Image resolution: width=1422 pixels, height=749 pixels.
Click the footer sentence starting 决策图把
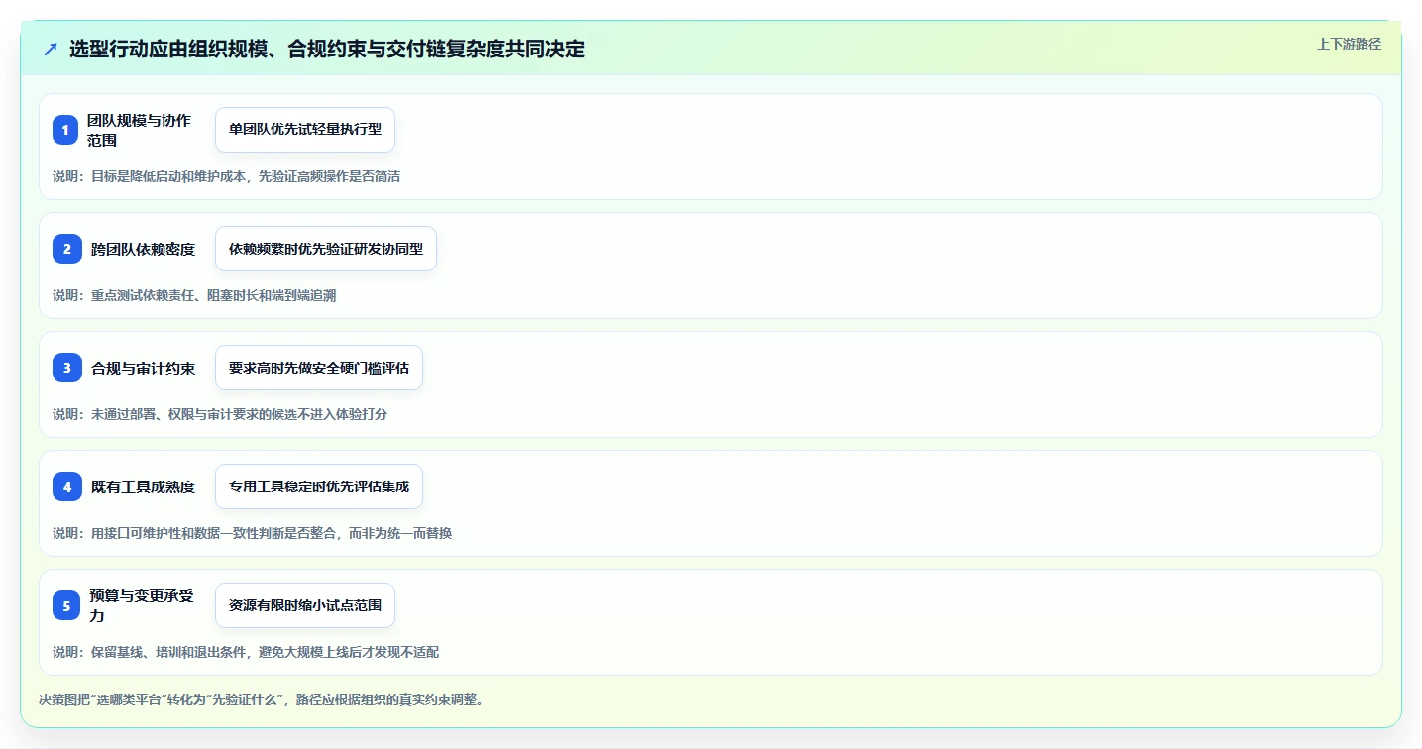click(x=261, y=699)
